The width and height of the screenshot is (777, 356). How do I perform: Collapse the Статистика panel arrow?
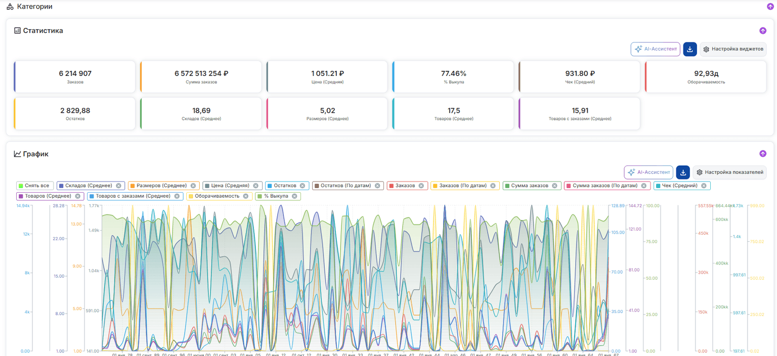click(763, 30)
